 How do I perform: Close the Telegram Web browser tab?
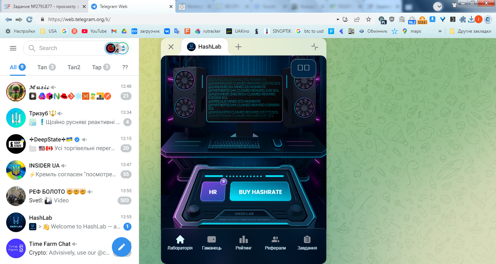(x=171, y=7)
